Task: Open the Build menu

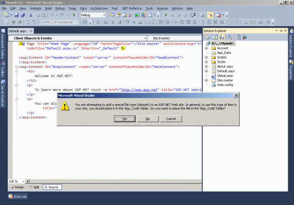Action: tap(48, 9)
